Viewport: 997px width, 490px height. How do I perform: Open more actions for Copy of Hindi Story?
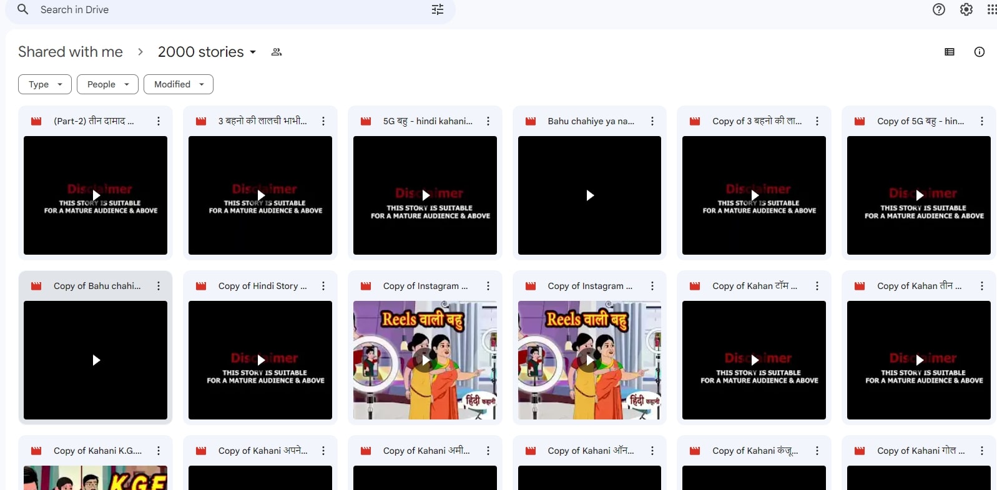(x=323, y=286)
